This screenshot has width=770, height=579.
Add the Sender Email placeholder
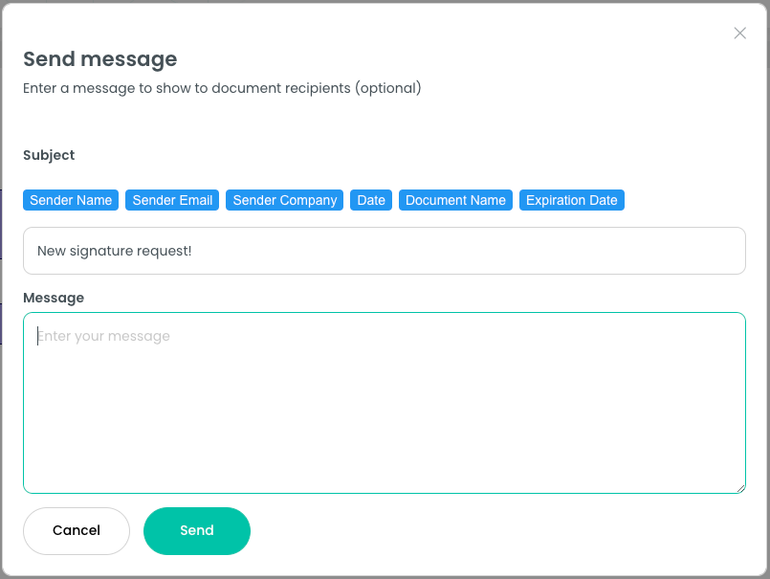click(x=171, y=200)
